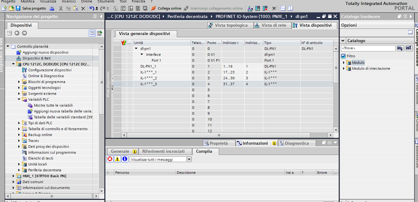Click the compile toolbar icon
This screenshot has height=202, width=418.
[x=115, y=8]
